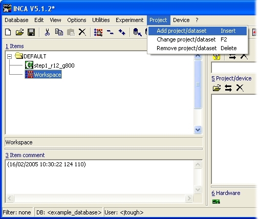Image resolution: width=260 pixels, height=219 pixels.
Task: Click the New document icon in toolbar
Action: tap(8, 32)
